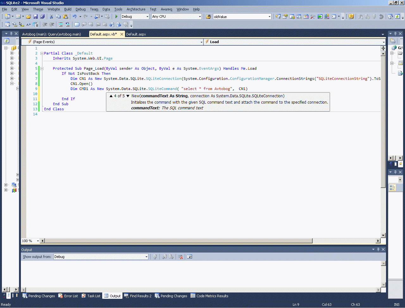This screenshot has height=308, width=405.
Task: Open the Tools menu
Action: [x=118, y=9]
